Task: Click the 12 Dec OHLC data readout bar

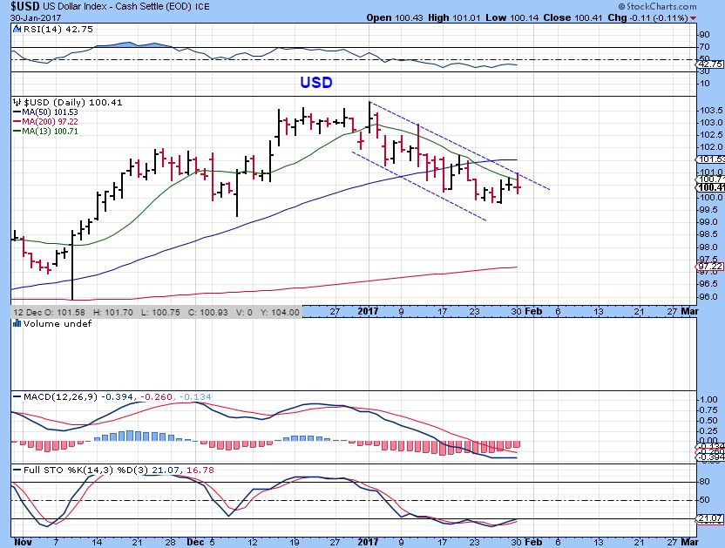Action: 157,312
